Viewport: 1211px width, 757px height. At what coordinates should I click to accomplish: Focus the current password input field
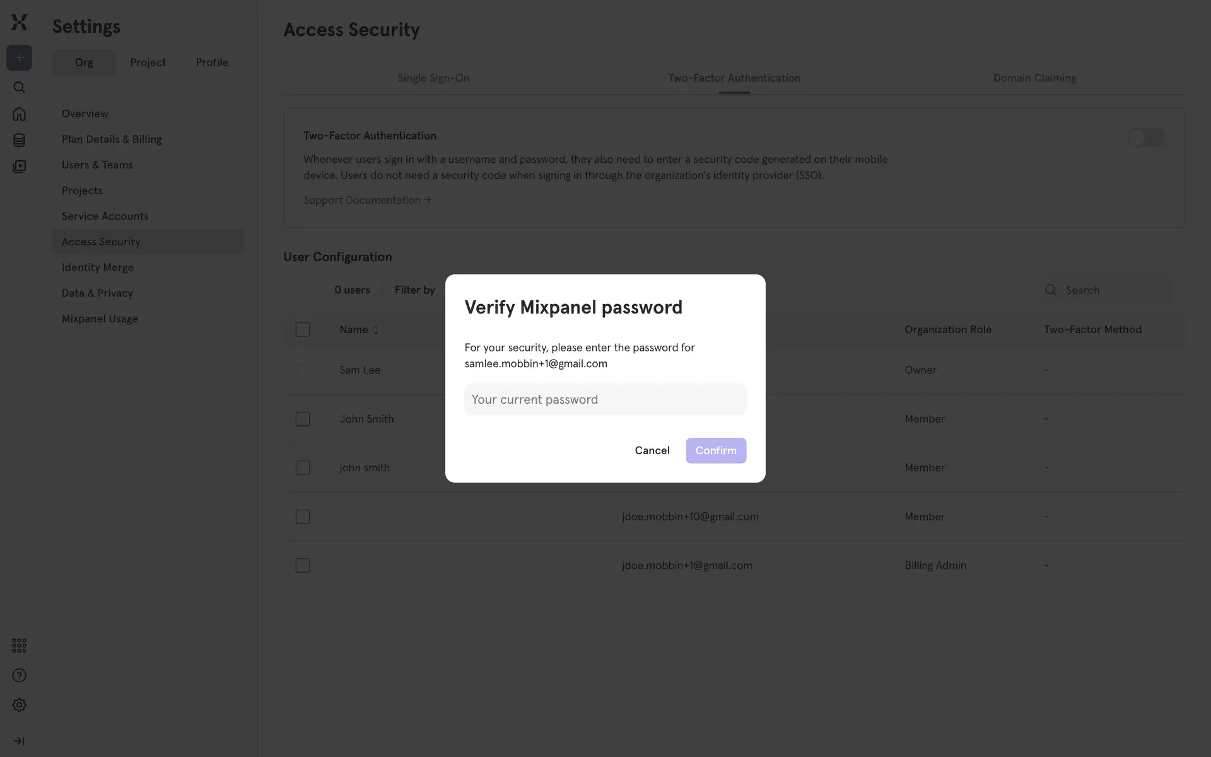pyautogui.click(x=605, y=399)
